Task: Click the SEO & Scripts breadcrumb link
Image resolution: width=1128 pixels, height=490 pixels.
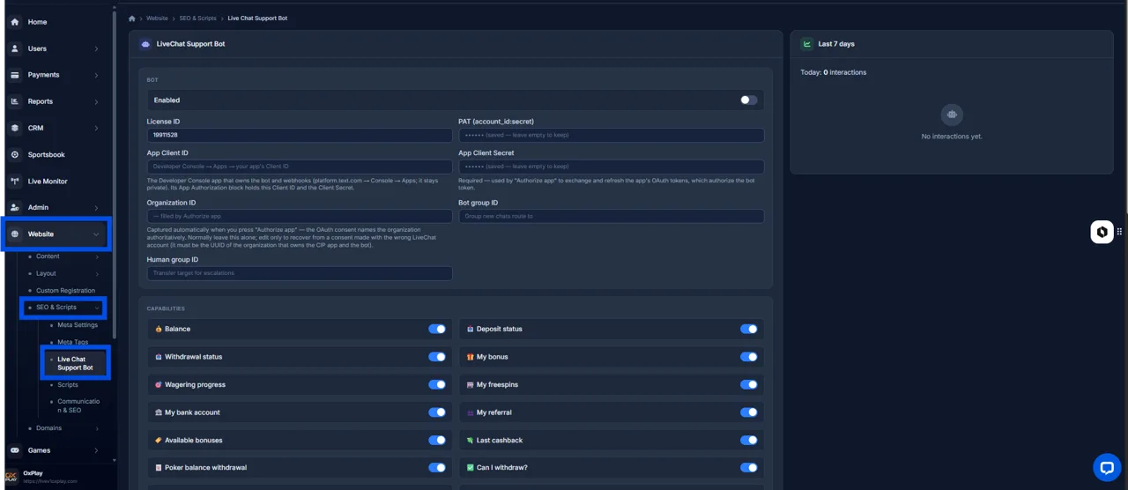Action: click(197, 18)
